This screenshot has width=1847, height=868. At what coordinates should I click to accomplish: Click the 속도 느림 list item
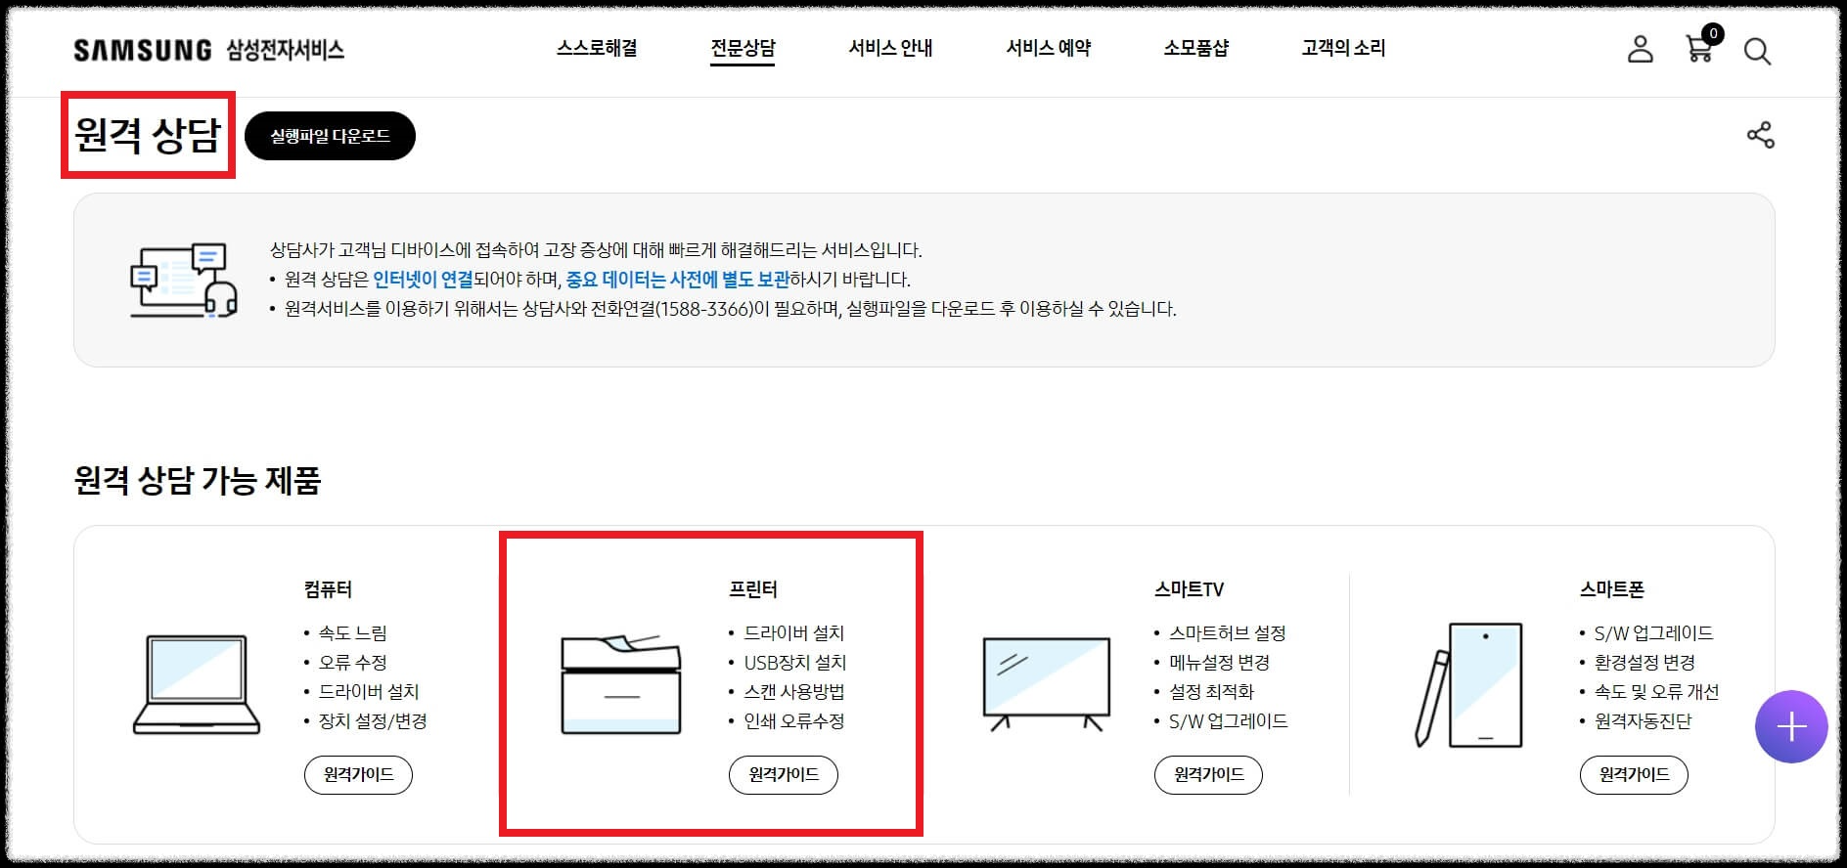pyautogui.click(x=352, y=633)
